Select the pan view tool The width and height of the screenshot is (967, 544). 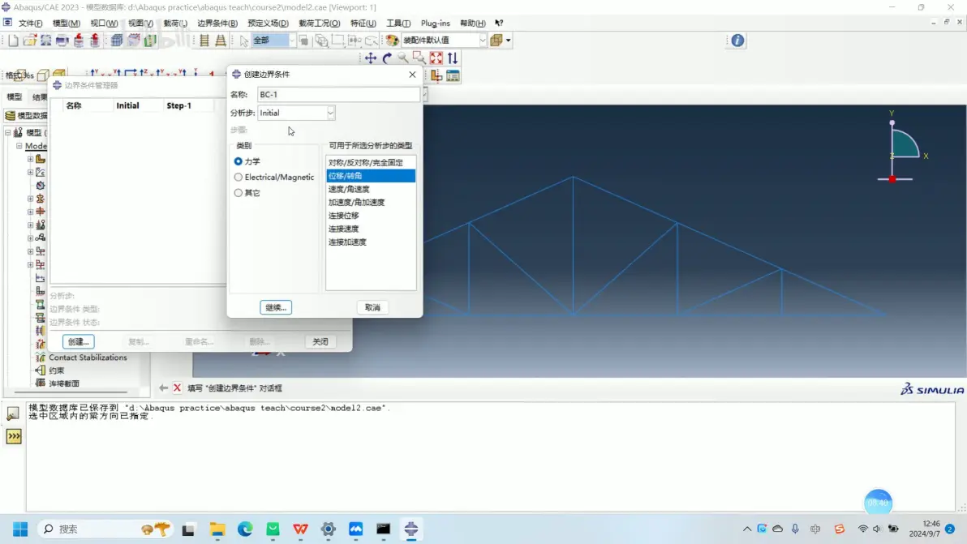point(370,58)
